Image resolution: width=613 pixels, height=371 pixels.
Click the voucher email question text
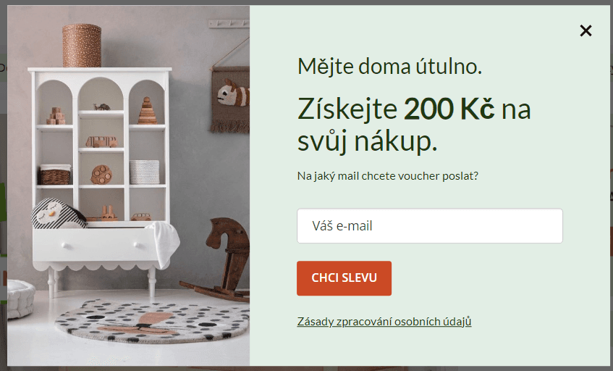(x=387, y=176)
